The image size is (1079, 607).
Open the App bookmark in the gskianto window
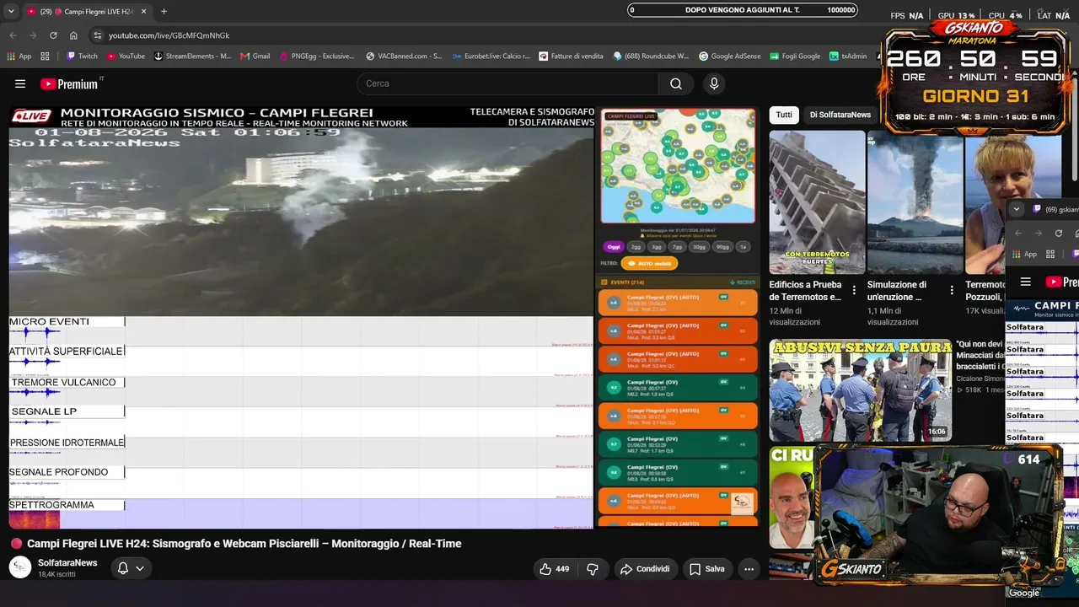(1023, 254)
